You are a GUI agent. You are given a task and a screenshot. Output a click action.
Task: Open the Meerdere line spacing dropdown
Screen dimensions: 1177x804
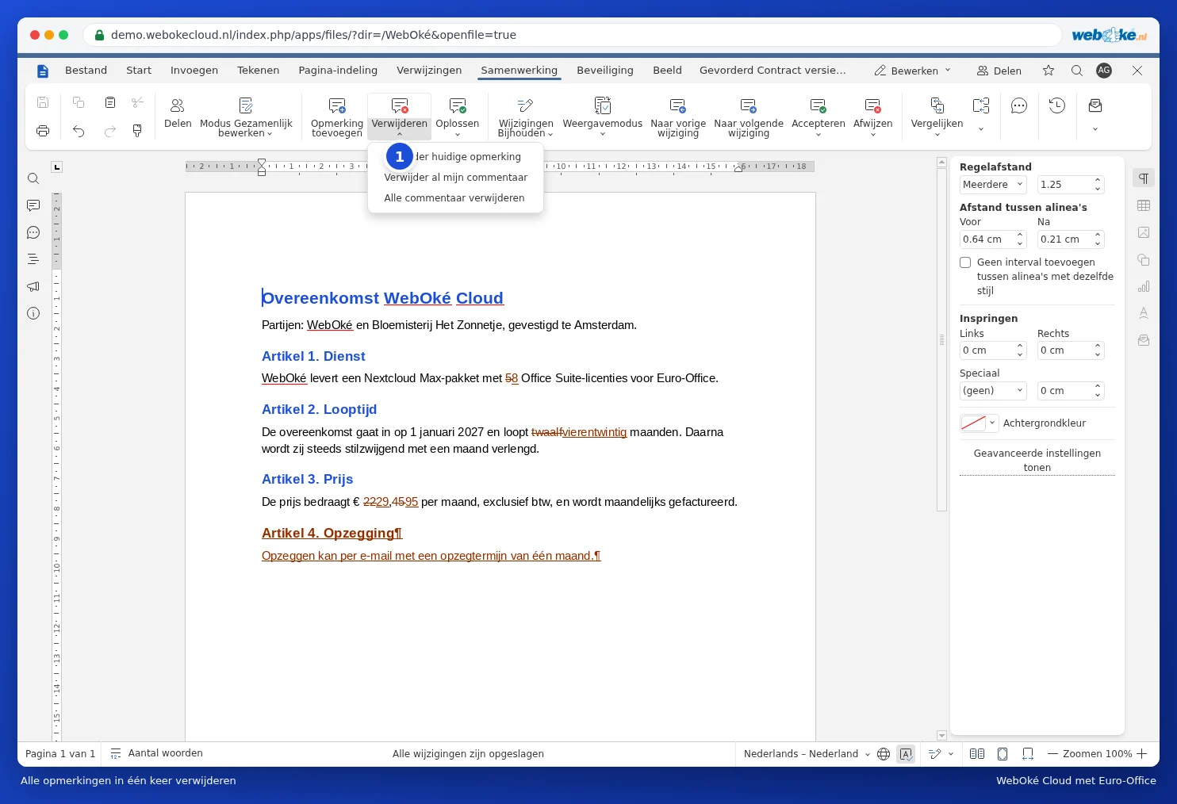point(993,185)
